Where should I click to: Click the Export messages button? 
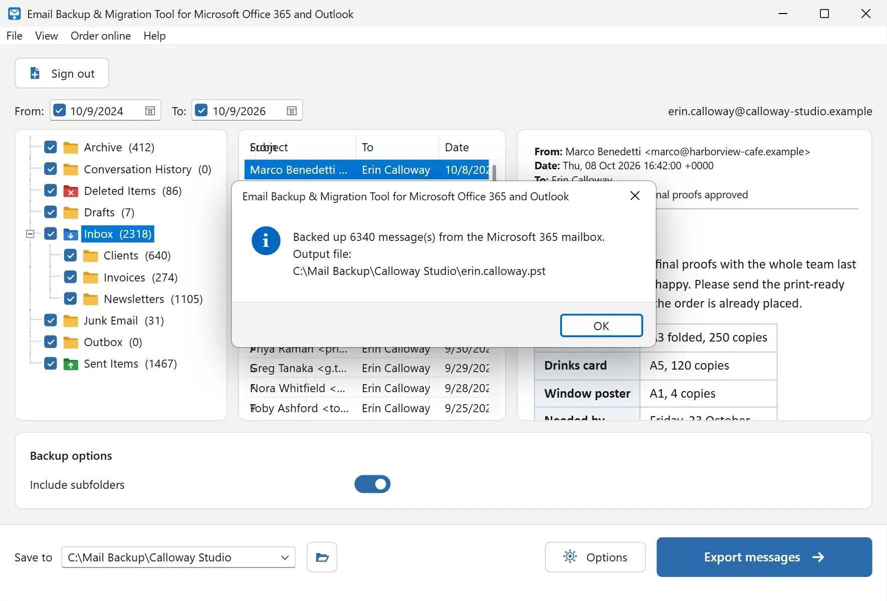tap(764, 557)
